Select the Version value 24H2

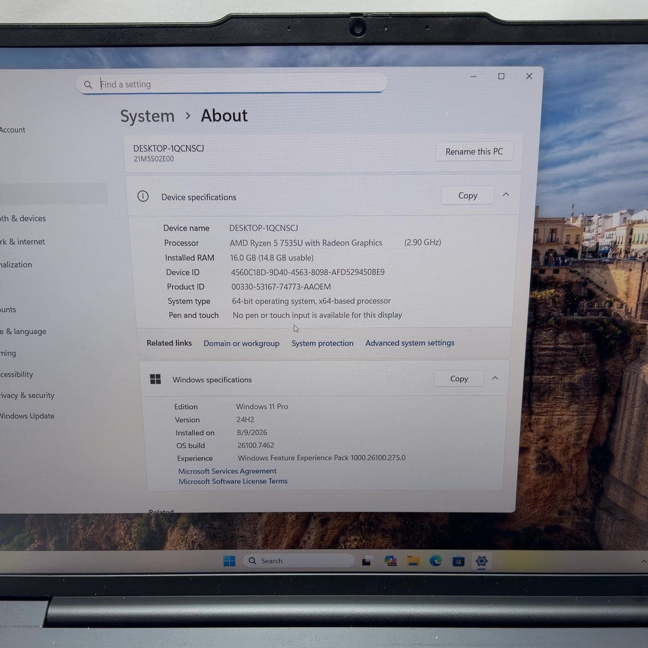tap(245, 420)
